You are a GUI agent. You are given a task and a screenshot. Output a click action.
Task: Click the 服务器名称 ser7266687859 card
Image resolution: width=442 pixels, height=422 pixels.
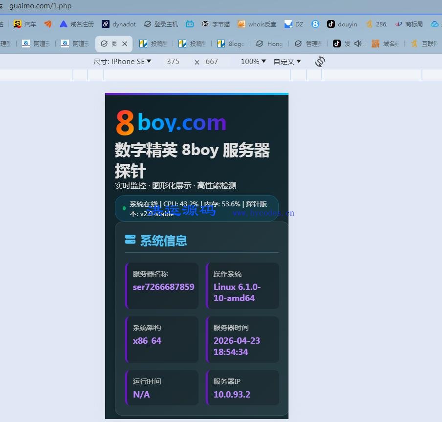(x=162, y=286)
